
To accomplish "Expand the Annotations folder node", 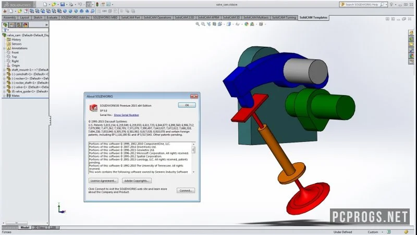I will [4, 48].
